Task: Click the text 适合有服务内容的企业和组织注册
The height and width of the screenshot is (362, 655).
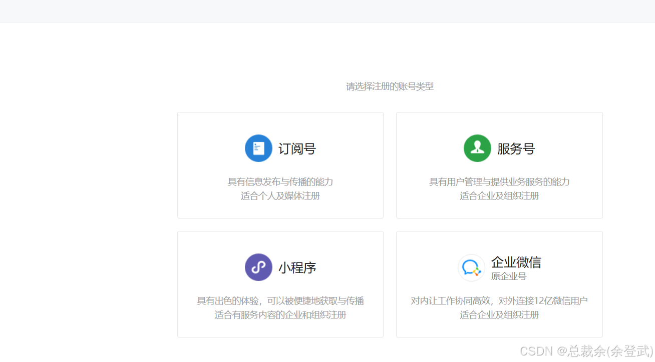Action: pyautogui.click(x=280, y=315)
